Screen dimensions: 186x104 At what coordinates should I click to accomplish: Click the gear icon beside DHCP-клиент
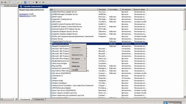(x=51, y=17)
